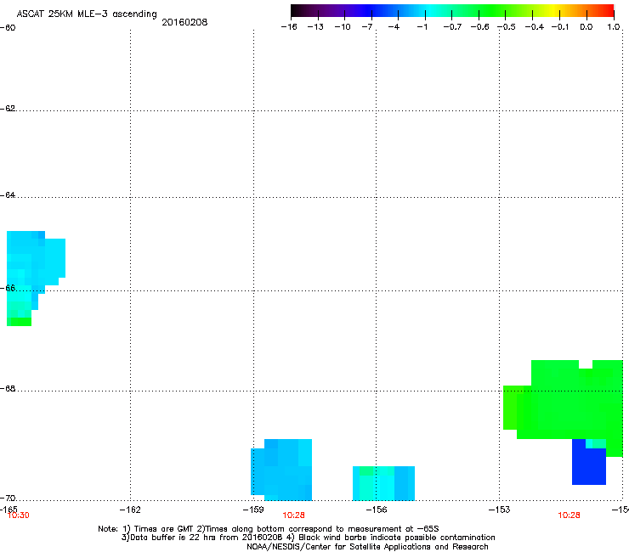The width and height of the screenshot is (629, 552).
Task: Click the -64 latitude label
Action: click(8, 195)
